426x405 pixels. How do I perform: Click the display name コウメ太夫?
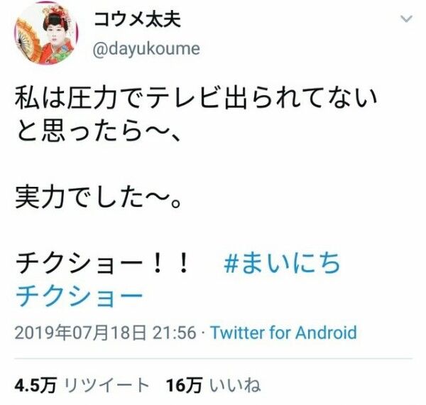click(137, 20)
